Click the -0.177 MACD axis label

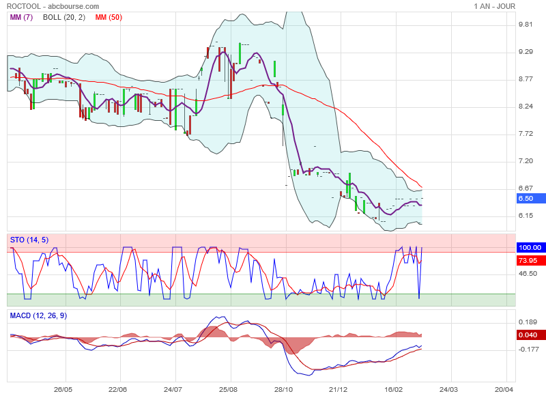click(x=529, y=350)
